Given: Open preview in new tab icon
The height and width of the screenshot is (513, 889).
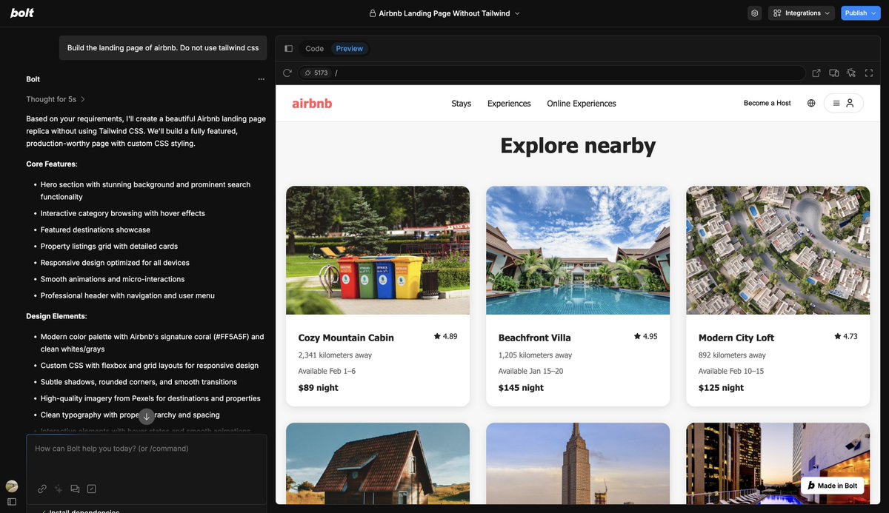Looking at the screenshot, I should [816, 73].
